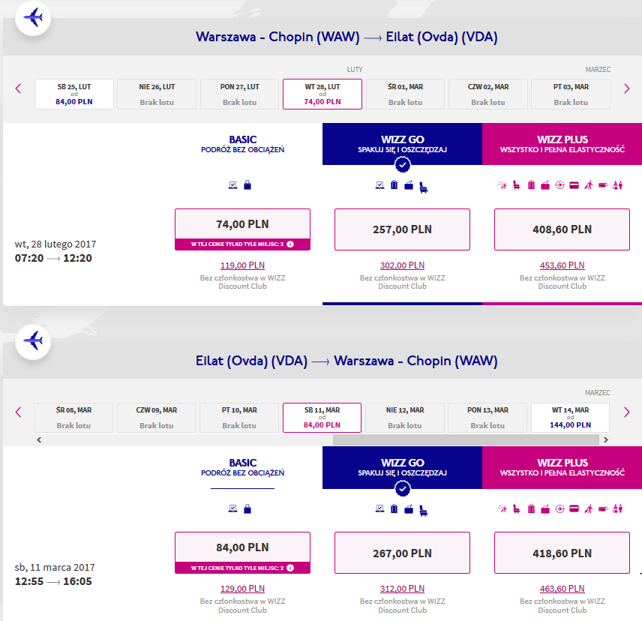Select the PT 10, MAR date cell
This screenshot has width=642, height=621.
pyautogui.click(x=239, y=418)
